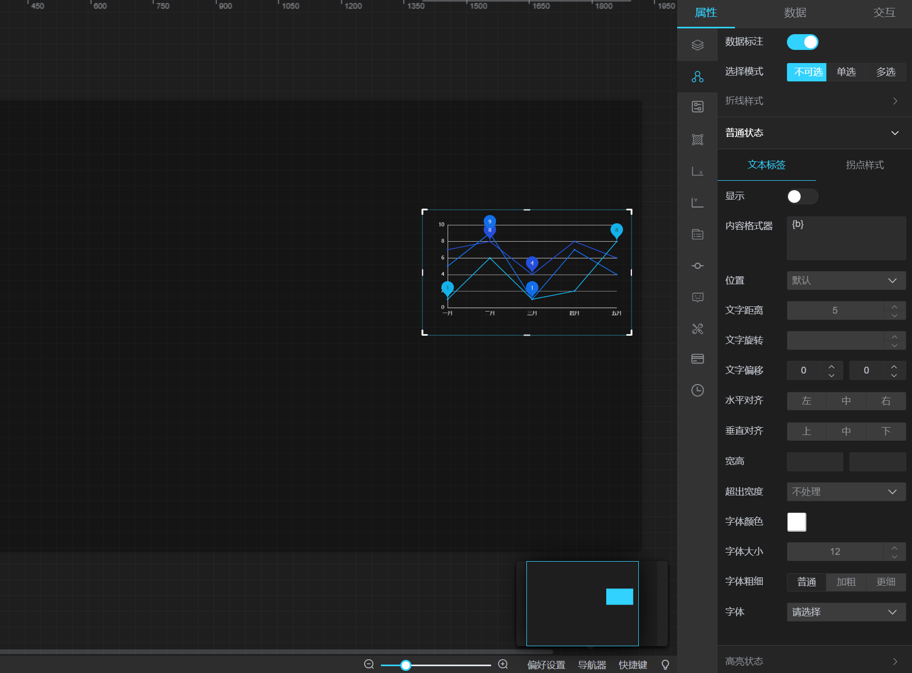912x673 pixels.
Task: Set horizontal alignment to 右
Action: click(x=886, y=401)
